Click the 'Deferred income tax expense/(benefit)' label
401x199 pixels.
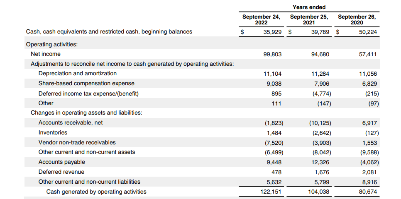point(88,94)
